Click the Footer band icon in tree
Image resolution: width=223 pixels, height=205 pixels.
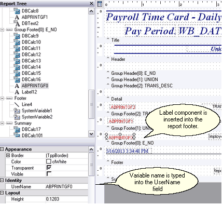pyautogui.click(x=9, y=98)
